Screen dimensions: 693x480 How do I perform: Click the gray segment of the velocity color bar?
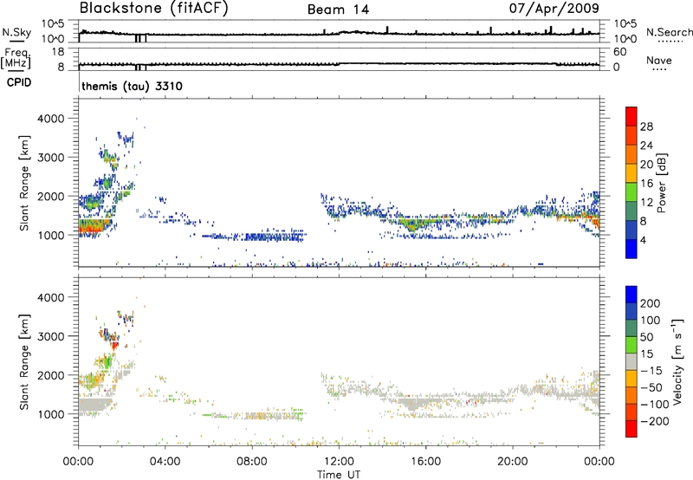pos(631,362)
